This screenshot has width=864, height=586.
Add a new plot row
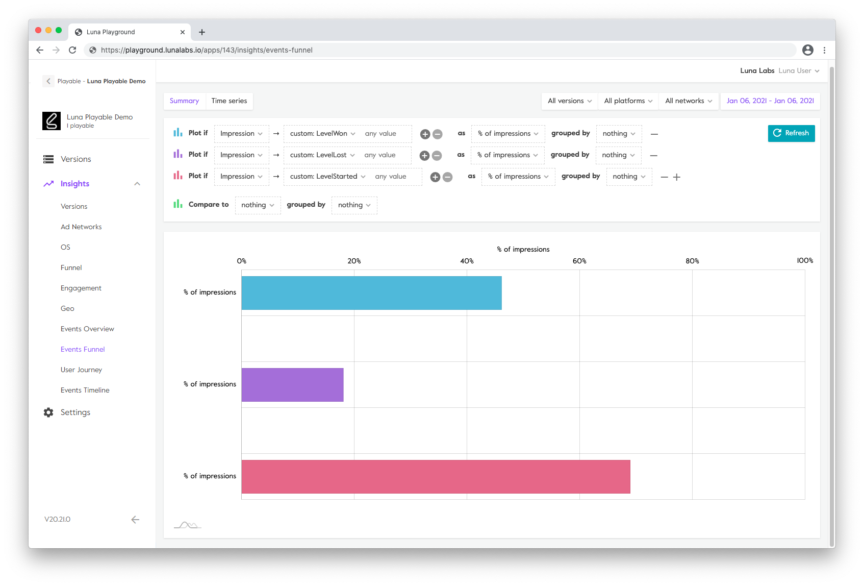(677, 177)
